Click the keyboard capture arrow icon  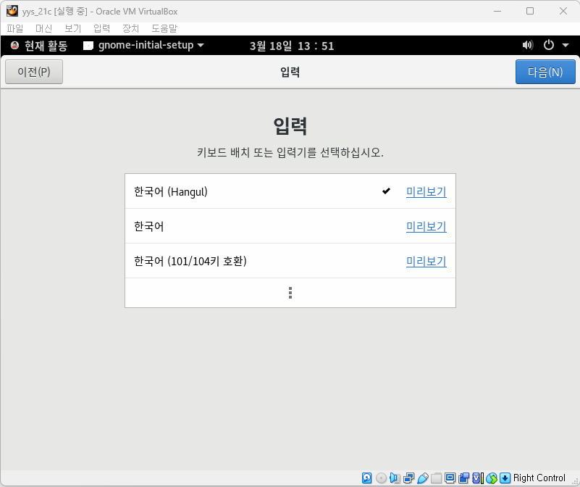[505, 478]
